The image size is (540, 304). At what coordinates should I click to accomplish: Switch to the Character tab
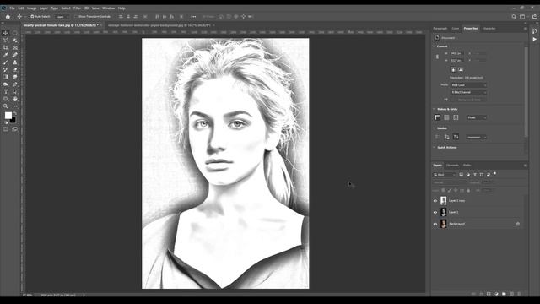point(489,28)
